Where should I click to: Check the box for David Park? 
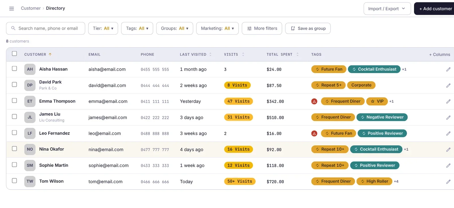14,84
